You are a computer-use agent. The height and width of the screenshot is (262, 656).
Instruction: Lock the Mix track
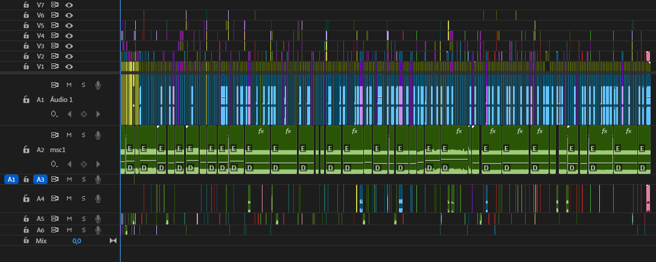pos(26,241)
